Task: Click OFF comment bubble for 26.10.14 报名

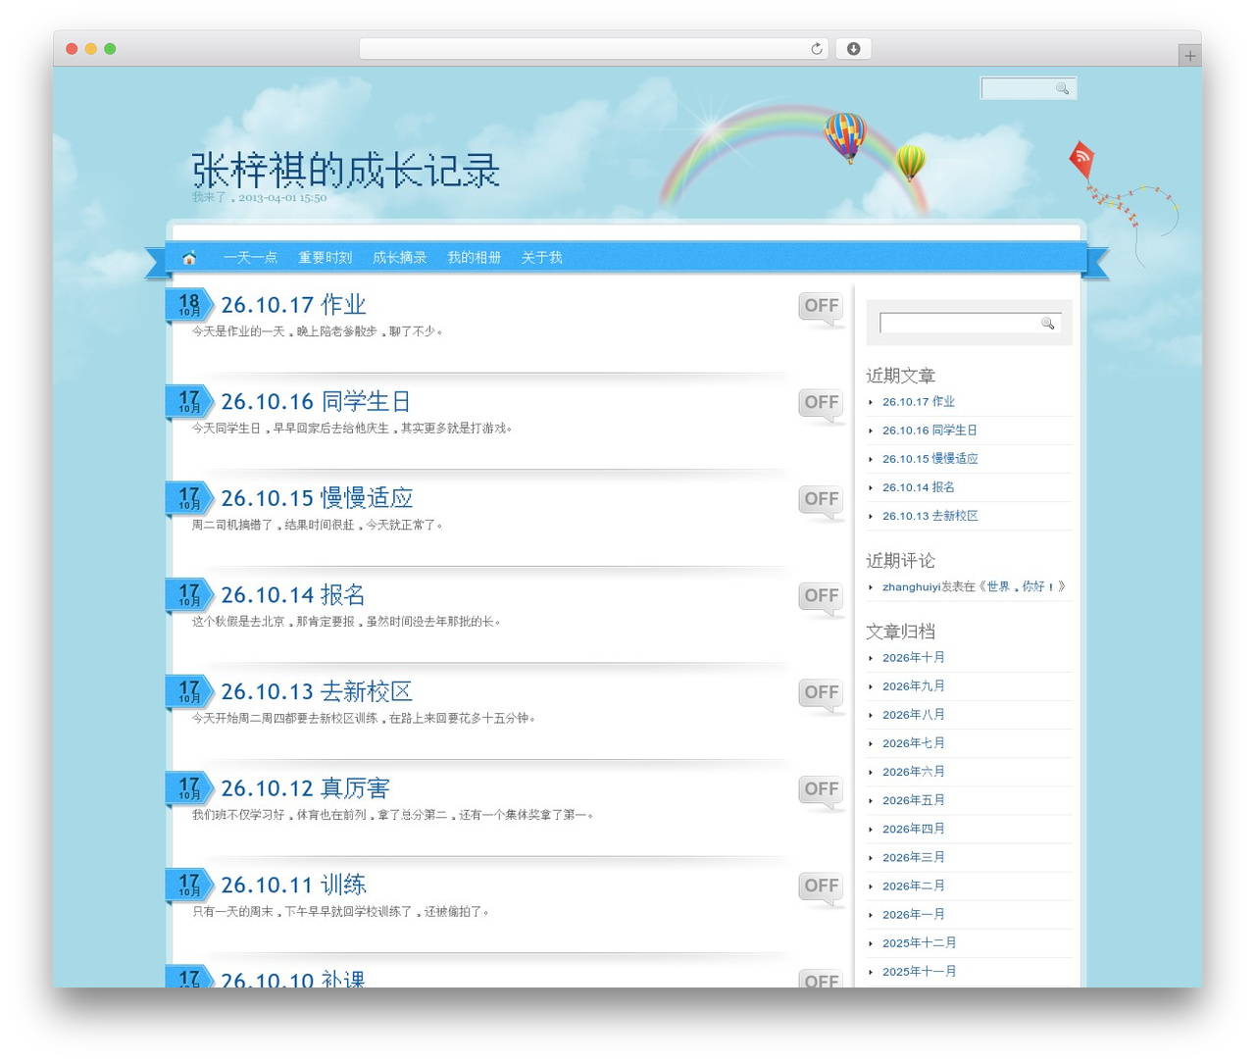Action: (822, 599)
